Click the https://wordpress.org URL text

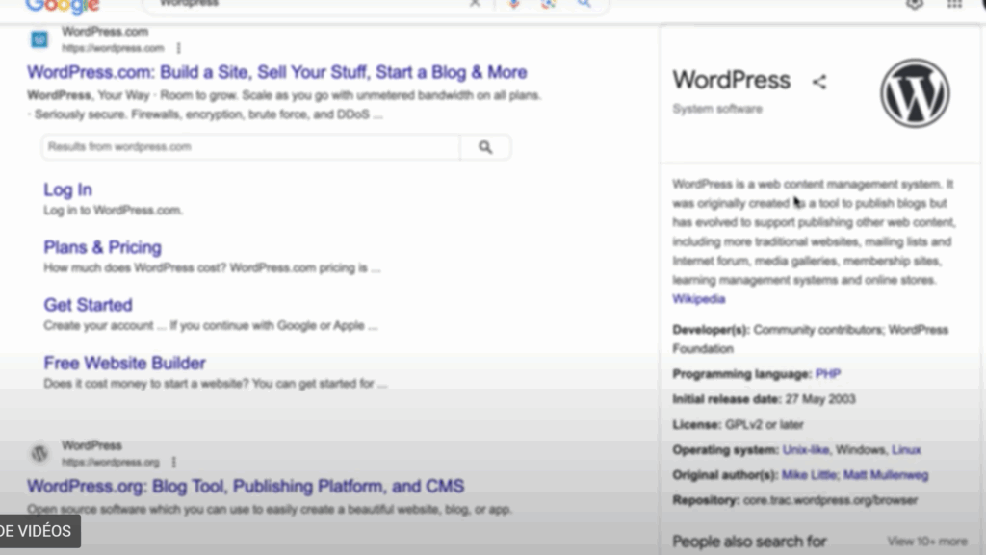click(x=110, y=462)
